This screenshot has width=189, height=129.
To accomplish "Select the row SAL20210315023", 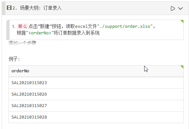I will 96,83.
